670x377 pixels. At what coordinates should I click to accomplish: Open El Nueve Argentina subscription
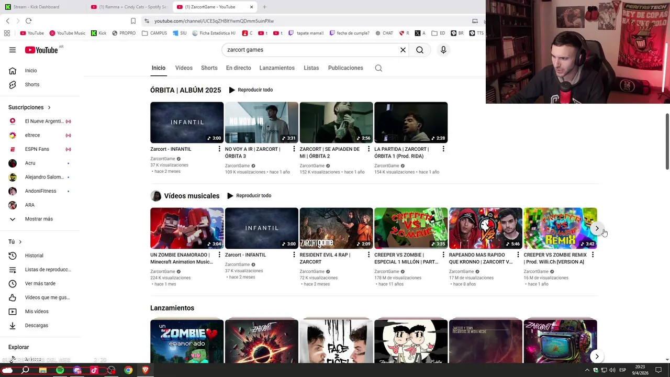(x=40, y=121)
